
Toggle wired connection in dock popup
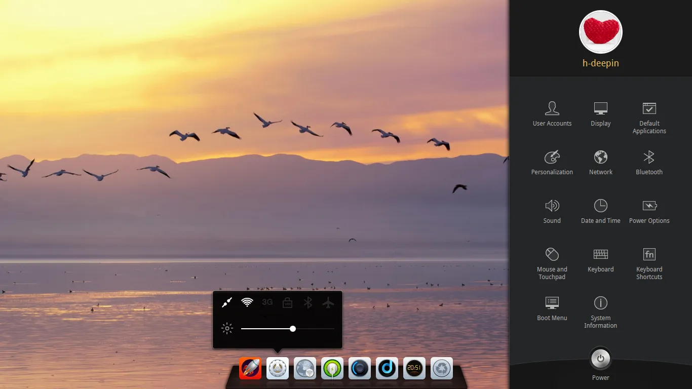click(227, 302)
